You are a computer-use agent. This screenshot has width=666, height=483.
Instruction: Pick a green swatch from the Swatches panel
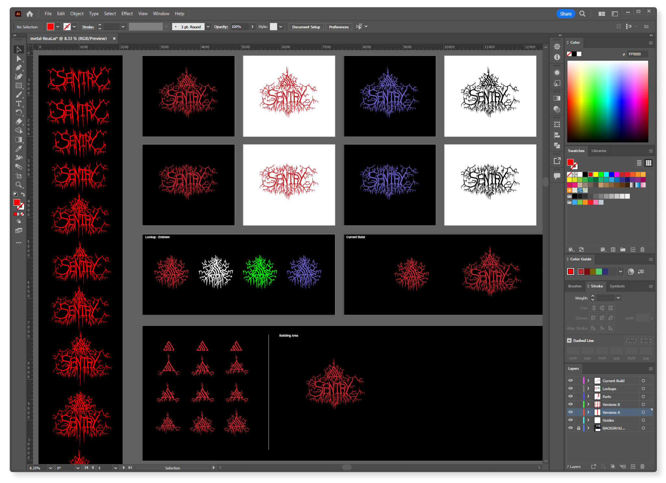point(600,175)
